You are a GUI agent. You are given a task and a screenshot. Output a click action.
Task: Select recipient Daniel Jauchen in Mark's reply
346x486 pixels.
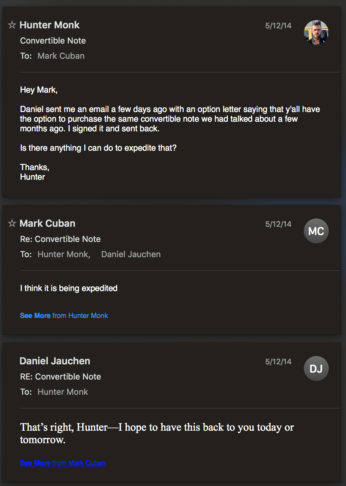[131, 254]
